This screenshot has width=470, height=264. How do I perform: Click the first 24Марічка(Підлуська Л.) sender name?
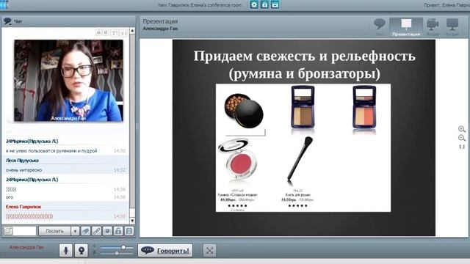32,142
